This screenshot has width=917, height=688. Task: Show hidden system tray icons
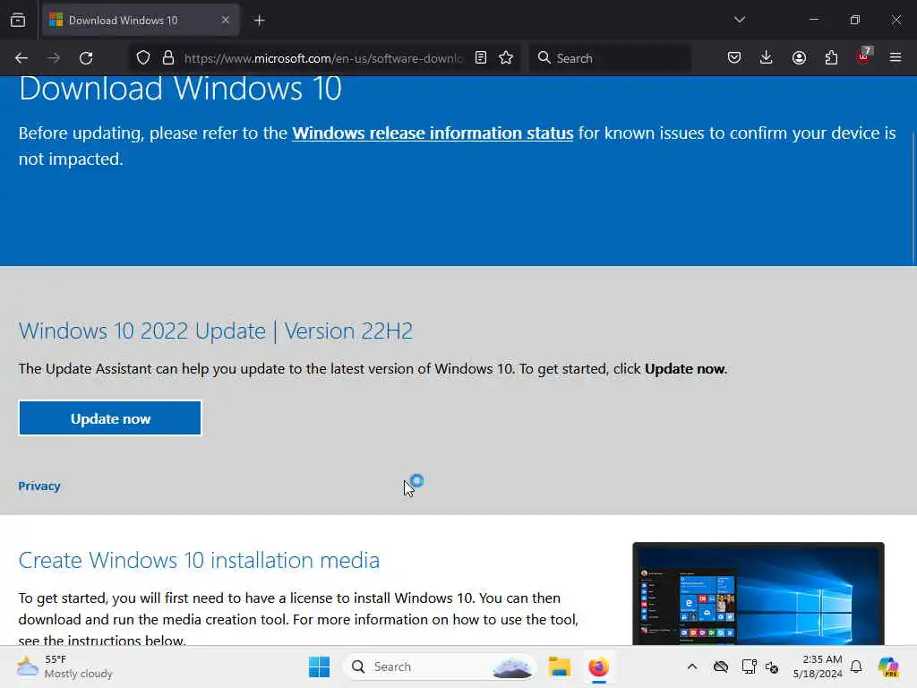point(692,666)
